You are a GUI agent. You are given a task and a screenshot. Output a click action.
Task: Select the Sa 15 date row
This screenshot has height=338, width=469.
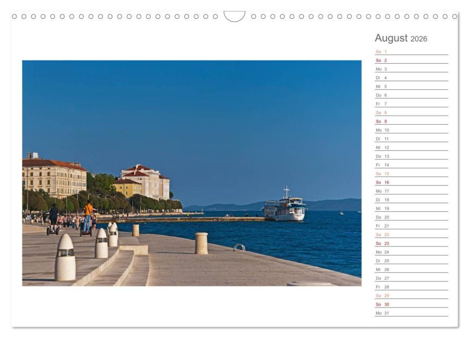(x=411, y=174)
